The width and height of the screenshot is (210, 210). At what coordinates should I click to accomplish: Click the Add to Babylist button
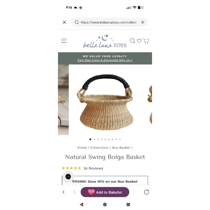[x=105, y=192]
